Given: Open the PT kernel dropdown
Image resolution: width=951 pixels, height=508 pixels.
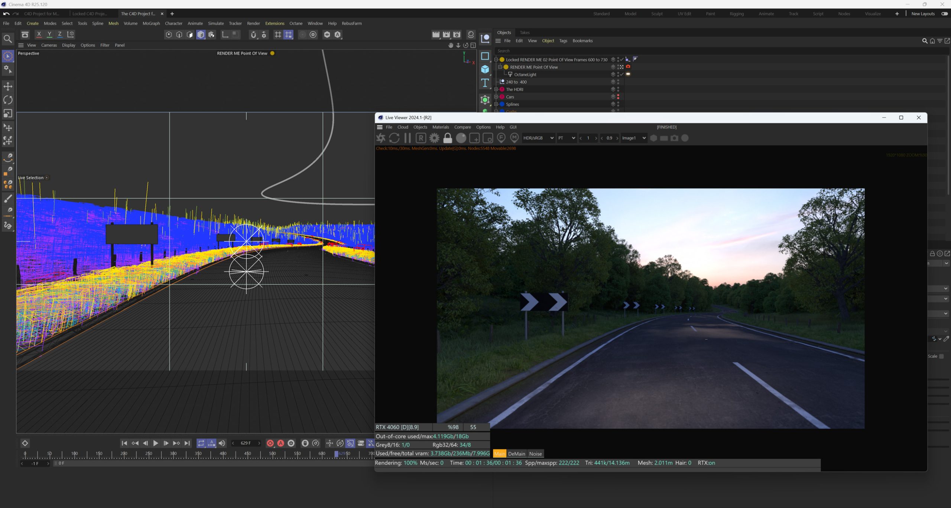Looking at the screenshot, I should tap(566, 138).
